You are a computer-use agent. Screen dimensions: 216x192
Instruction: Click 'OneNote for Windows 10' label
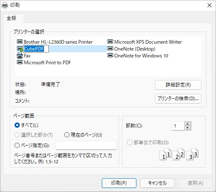(x=141, y=56)
